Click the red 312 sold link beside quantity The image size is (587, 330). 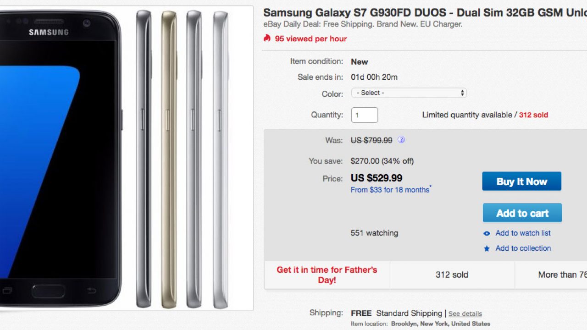point(533,115)
